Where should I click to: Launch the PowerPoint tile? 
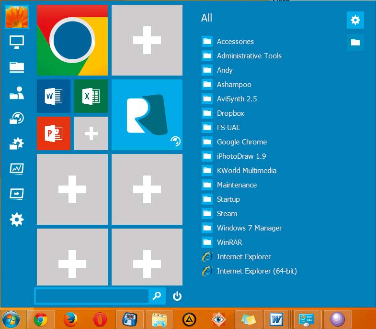tap(54, 133)
